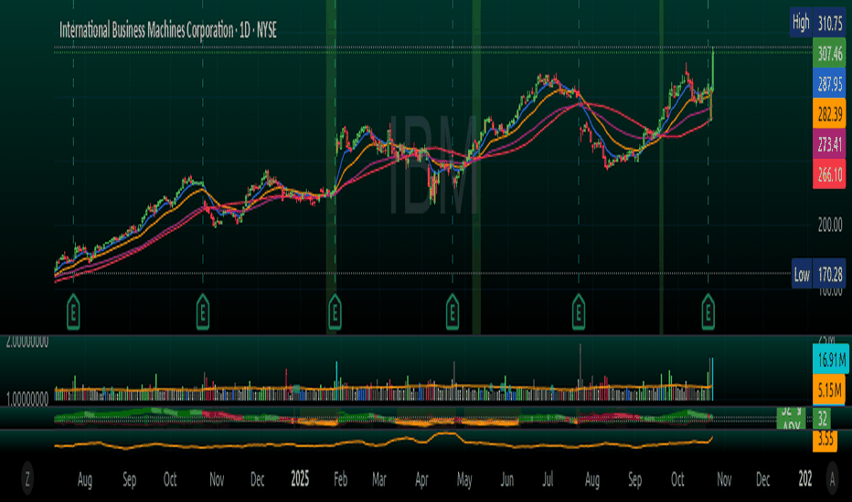Click the Low 170.28 price label
Viewport: 852px width, 502px height.
pyautogui.click(x=818, y=274)
